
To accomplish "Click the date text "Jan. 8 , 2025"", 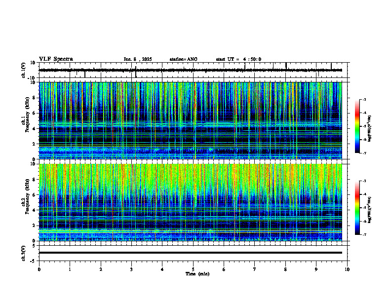I will click(x=138, y=59).
